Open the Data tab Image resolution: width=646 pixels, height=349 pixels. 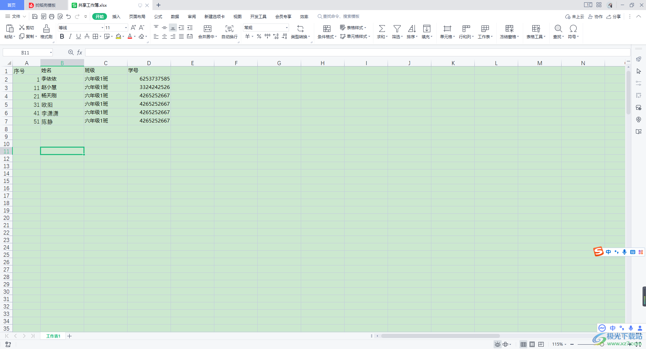(x=175, y=16)
